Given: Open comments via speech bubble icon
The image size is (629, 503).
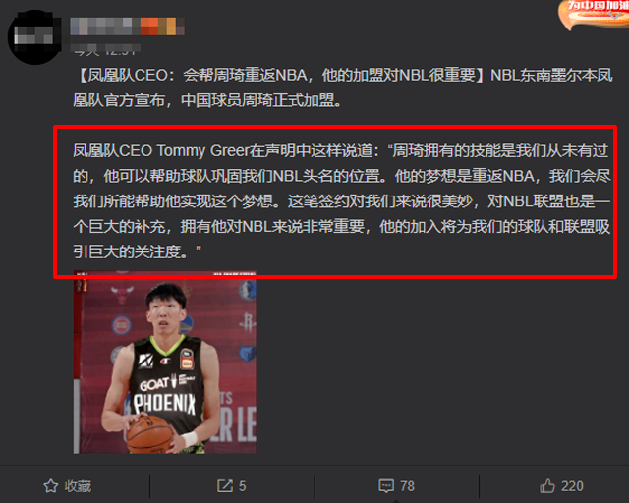Looking at the screenshot, I should click(386, 486).
